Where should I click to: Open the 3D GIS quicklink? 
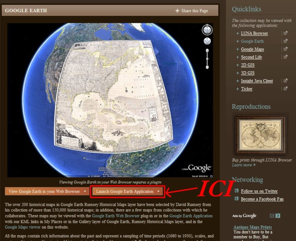248,73
